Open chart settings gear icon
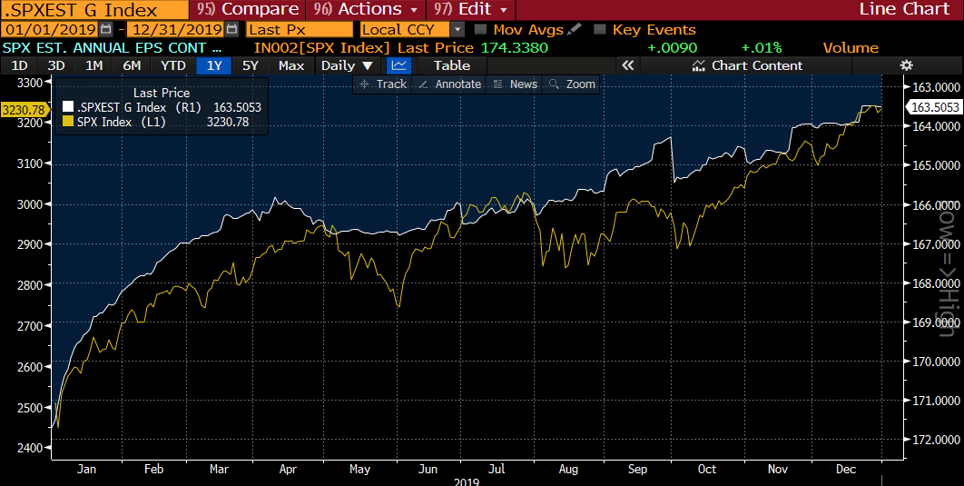 [905, 65]
